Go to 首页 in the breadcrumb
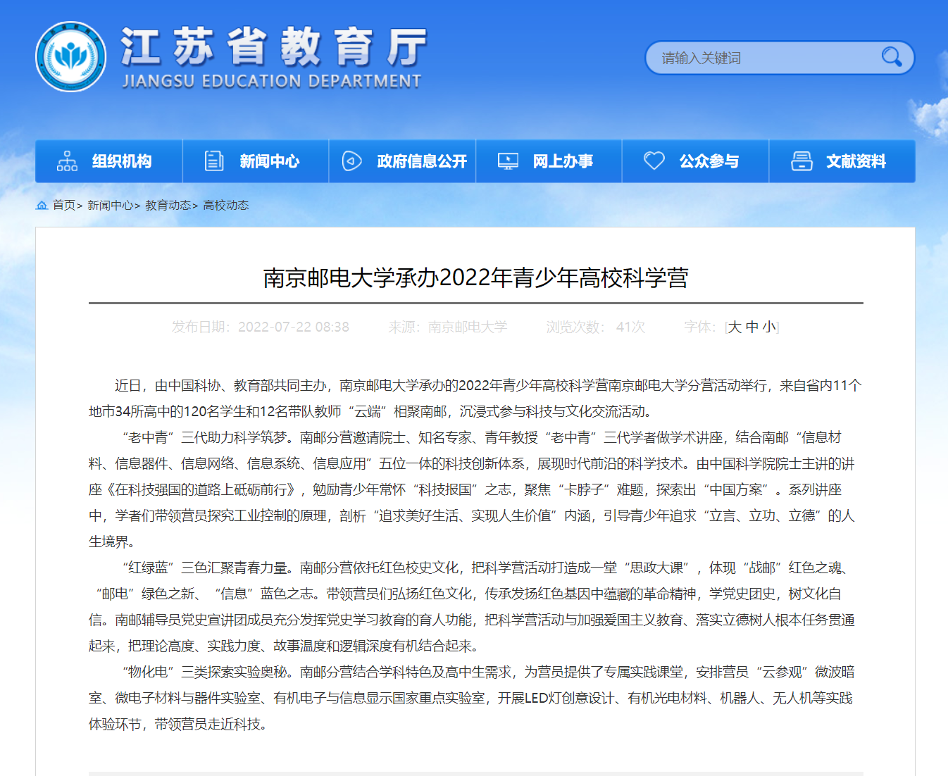 click(x=64, y=205)
